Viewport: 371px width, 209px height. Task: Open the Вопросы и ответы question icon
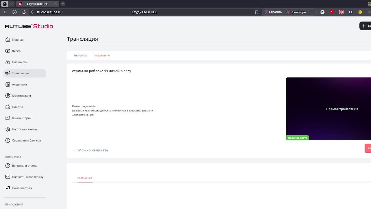tap(8, 165)
